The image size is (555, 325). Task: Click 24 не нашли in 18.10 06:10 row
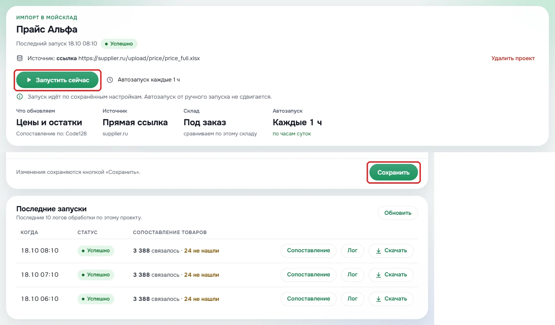pyautogui.click(x=202, y=299)
